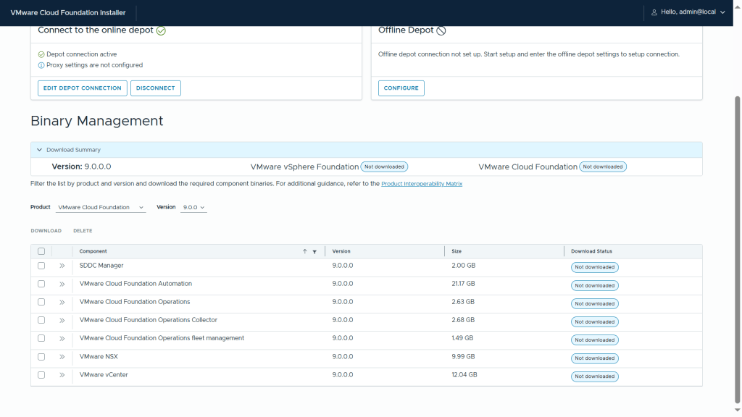The image size is (742, 417).
Task: Click the proxy settings info icon
Action: (x=41, y=65)
